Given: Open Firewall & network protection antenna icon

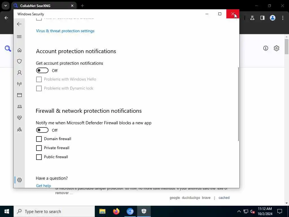Looking at the screenshot, I should coord(19,84).
